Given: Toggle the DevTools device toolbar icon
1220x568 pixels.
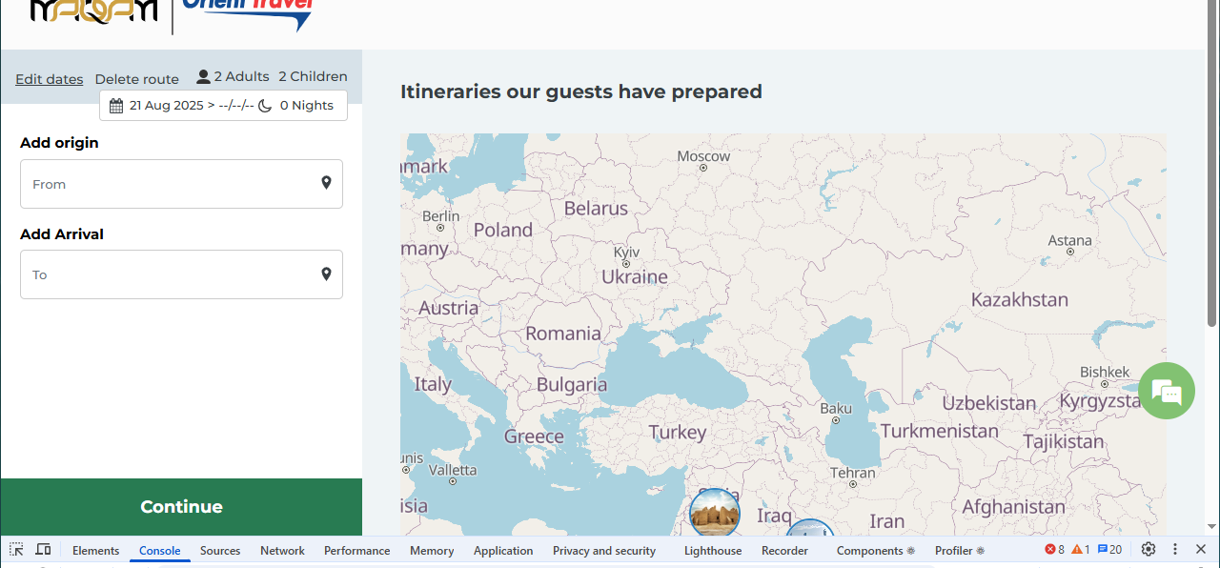Looking at the screenshot, I should (43, 550).
